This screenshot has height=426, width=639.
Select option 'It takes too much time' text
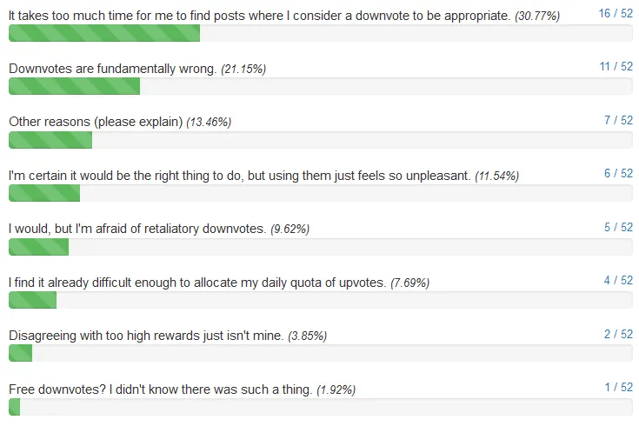pyautogui.click(x=259, y=16)
